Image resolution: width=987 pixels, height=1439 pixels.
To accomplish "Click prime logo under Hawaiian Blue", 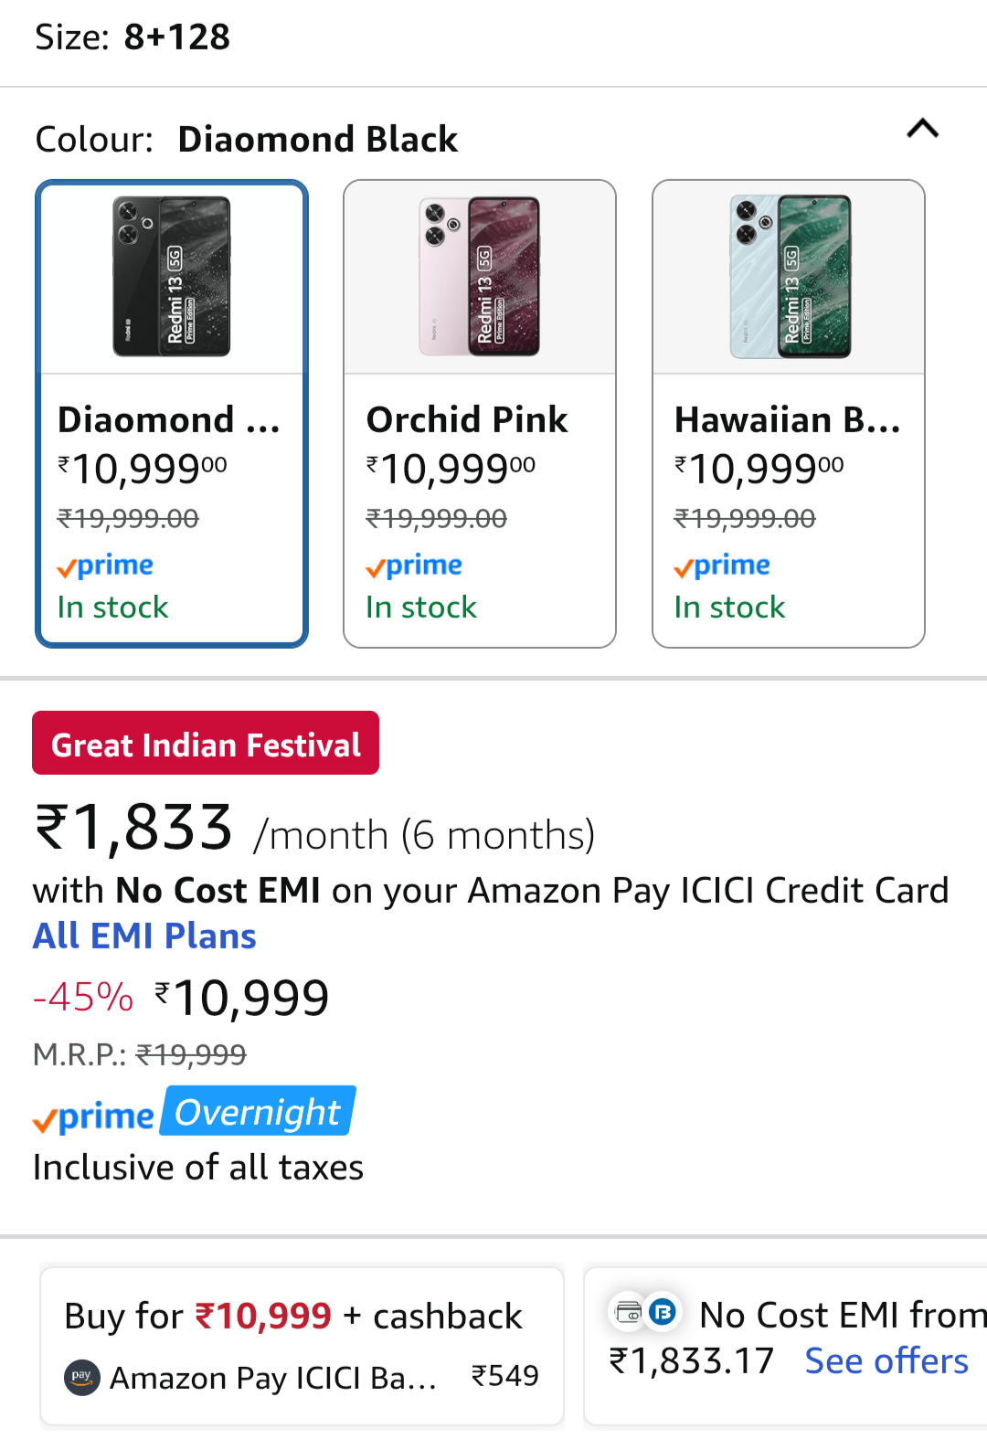I will (722, 566).
